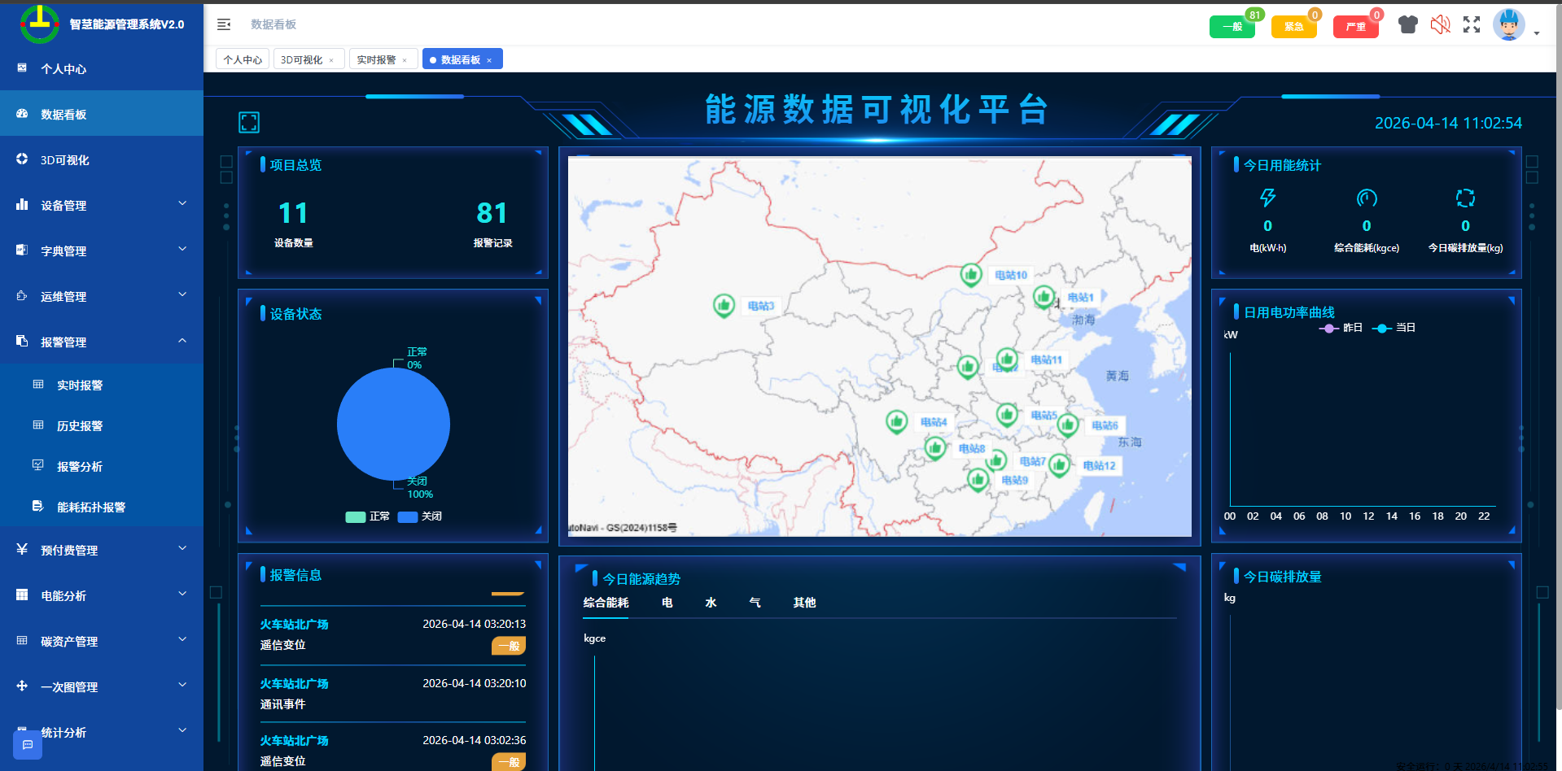Expand the 设备管理 sidebar menu
Viewport: 1562px width, 771px height.
tap(102, 205)
